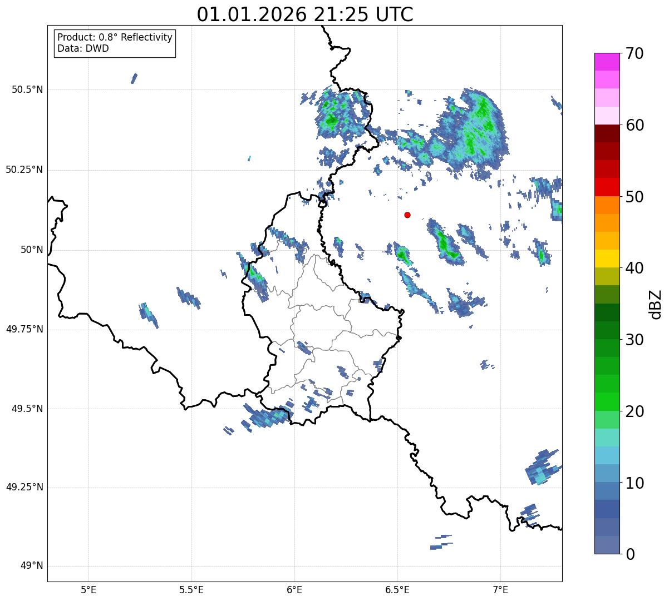Click the 49.25°N latitude label
The height and width of the screenshot is (601, 669).
click(24, 488)
